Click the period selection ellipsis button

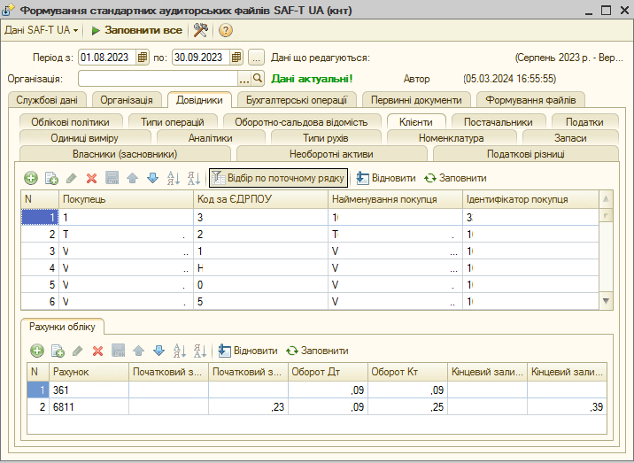[257, 58]
